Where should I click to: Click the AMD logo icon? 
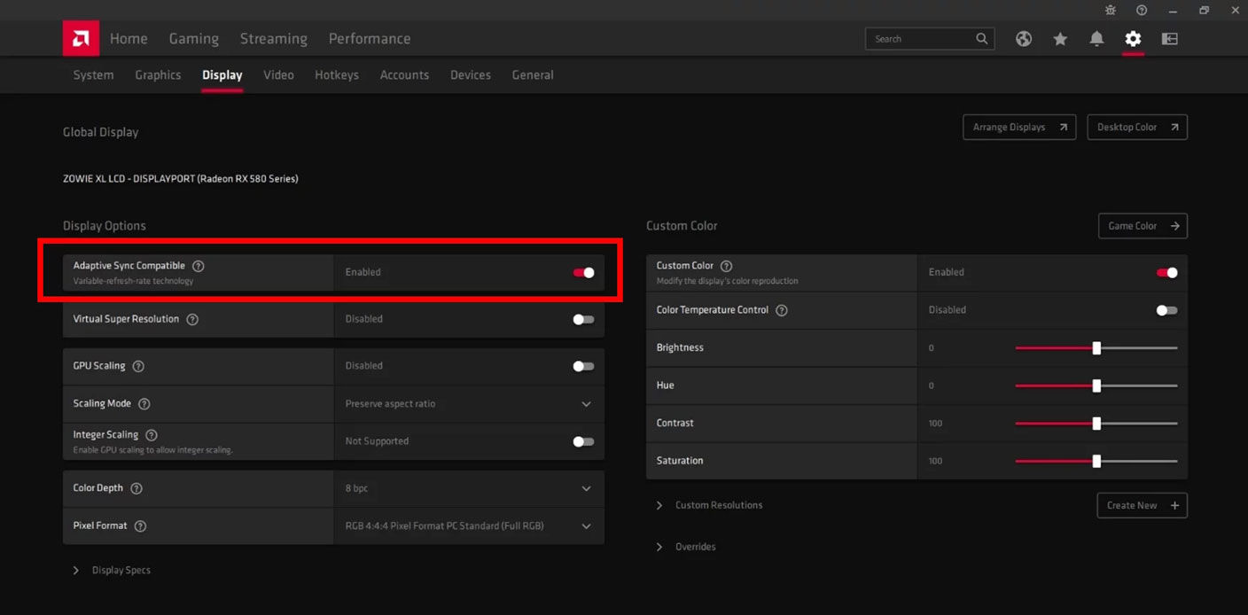81,38
